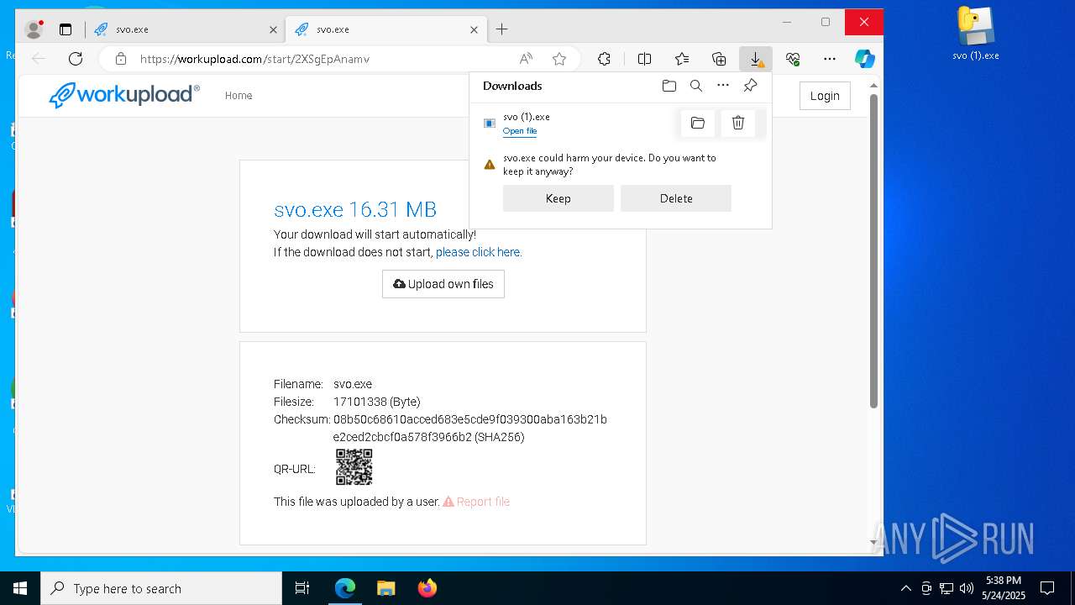This screenshot has width=1075, height=605.
Task: Click the taskbar search box
Action: click(x=161, y=588)
